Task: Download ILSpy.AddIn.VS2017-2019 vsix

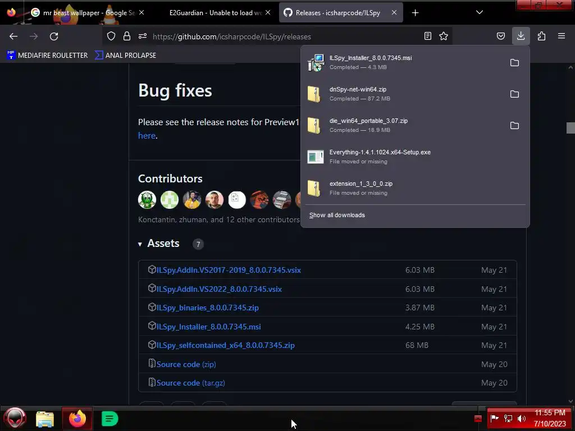Action: coord(229,270)
